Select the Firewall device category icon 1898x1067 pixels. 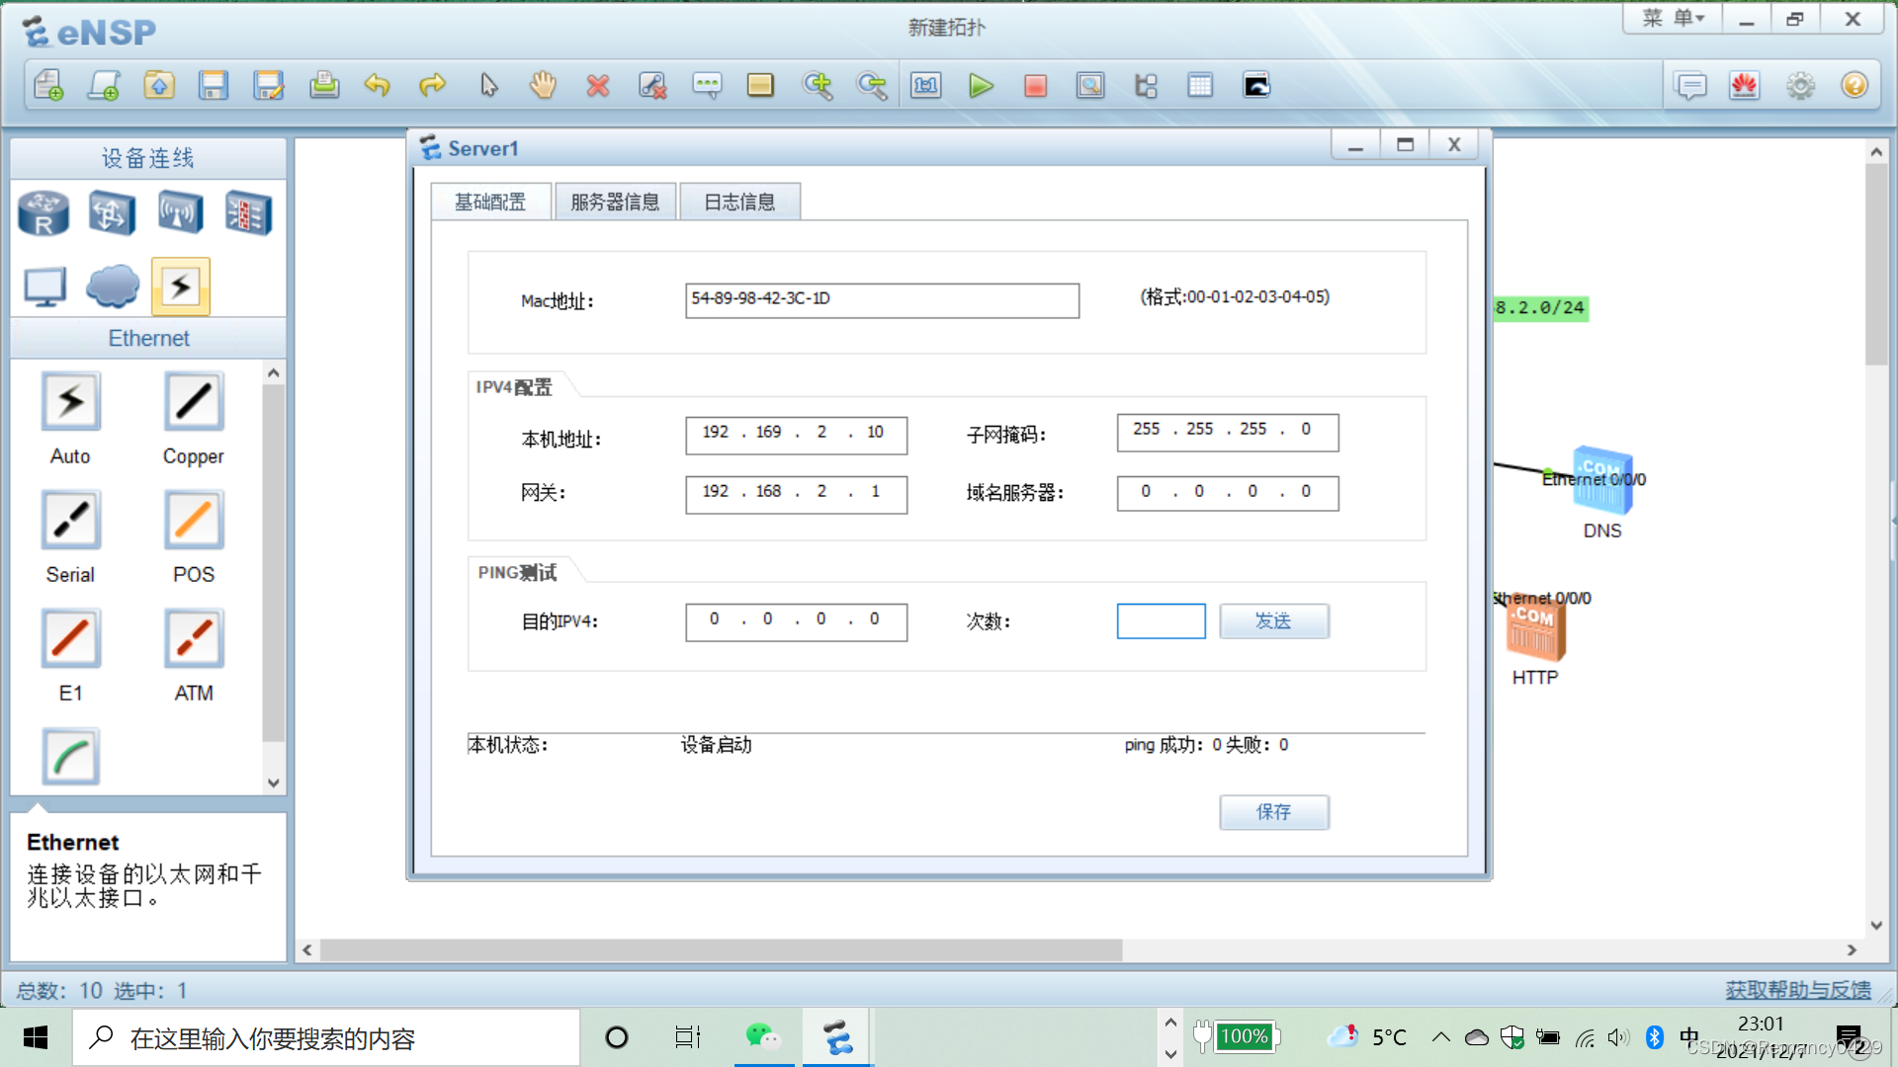pos(247,213)
